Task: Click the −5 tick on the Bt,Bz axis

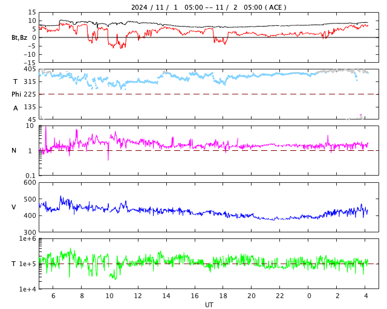Action: point(31,46)
